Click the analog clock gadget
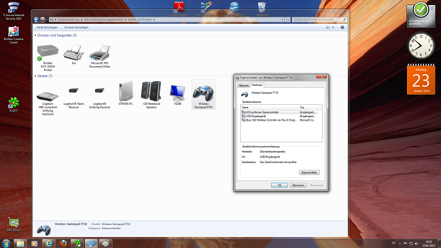The width and height of the screenshot is (441, 248). [421, 45]
